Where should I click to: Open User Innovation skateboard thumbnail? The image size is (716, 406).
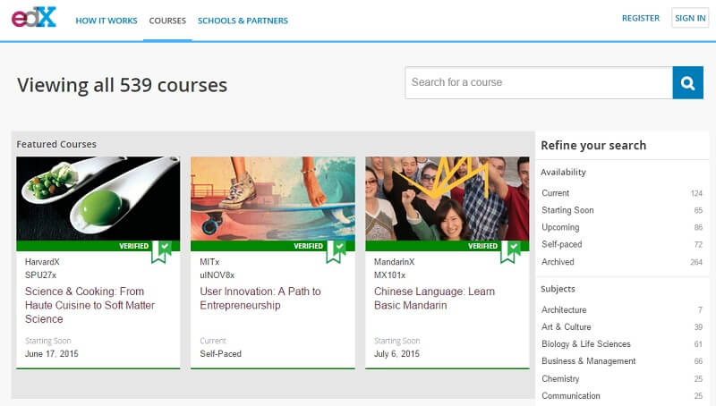(273, 199)
